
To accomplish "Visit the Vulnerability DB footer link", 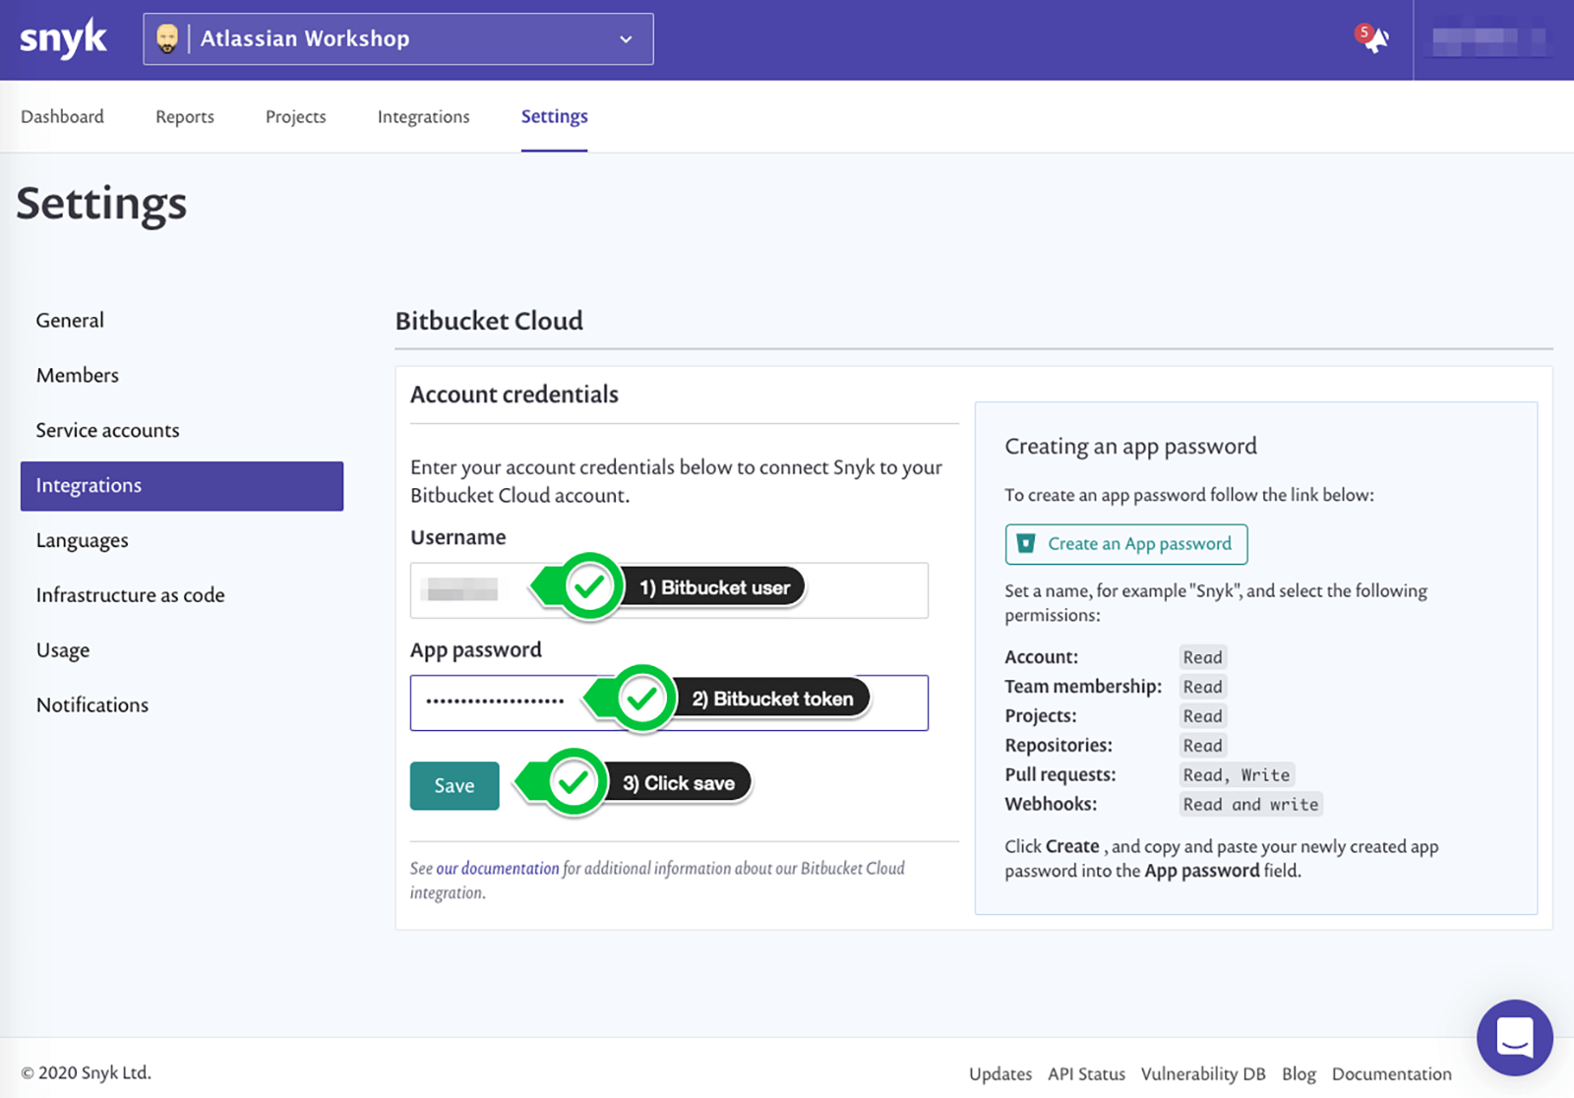I will [x=1202, y=1073].
